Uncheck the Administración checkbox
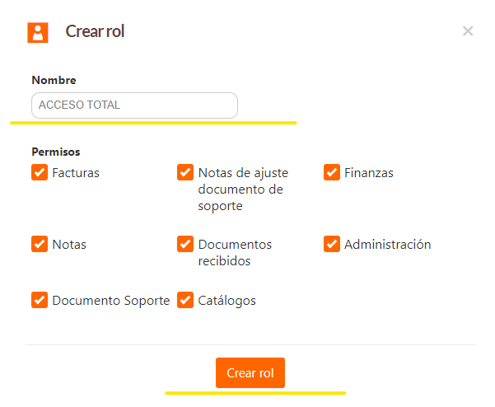495x407 pixels. [x=332, y=244]
